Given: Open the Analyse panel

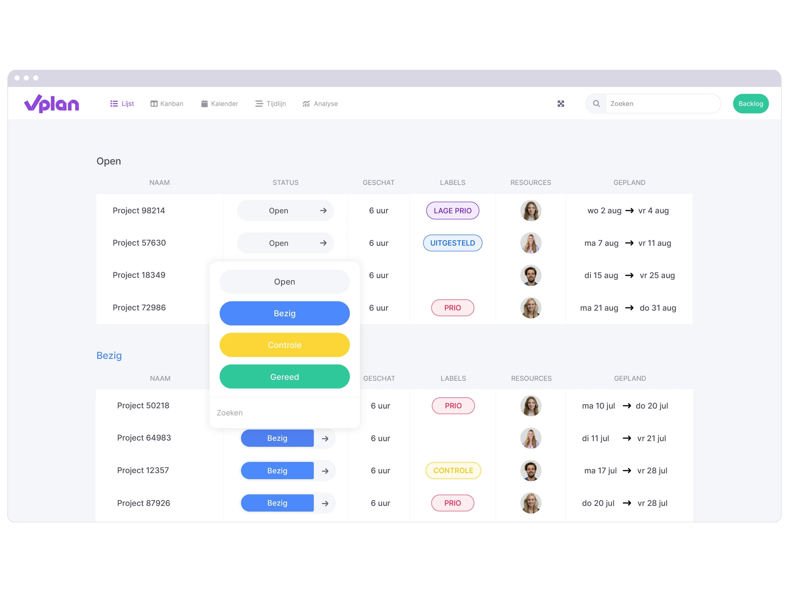Looking at the screenshot, I should (321, 104).
